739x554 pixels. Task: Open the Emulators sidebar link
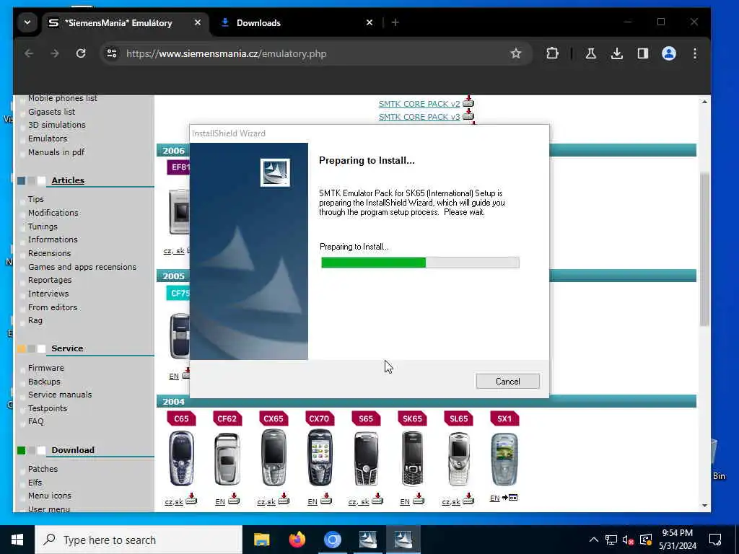tap(48, 138)
